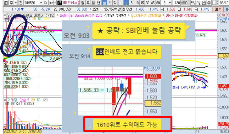Viewport: 229px width, 134px height.
Task: Click the SBI인베스트 stock name field
Action: coord(71,3)
